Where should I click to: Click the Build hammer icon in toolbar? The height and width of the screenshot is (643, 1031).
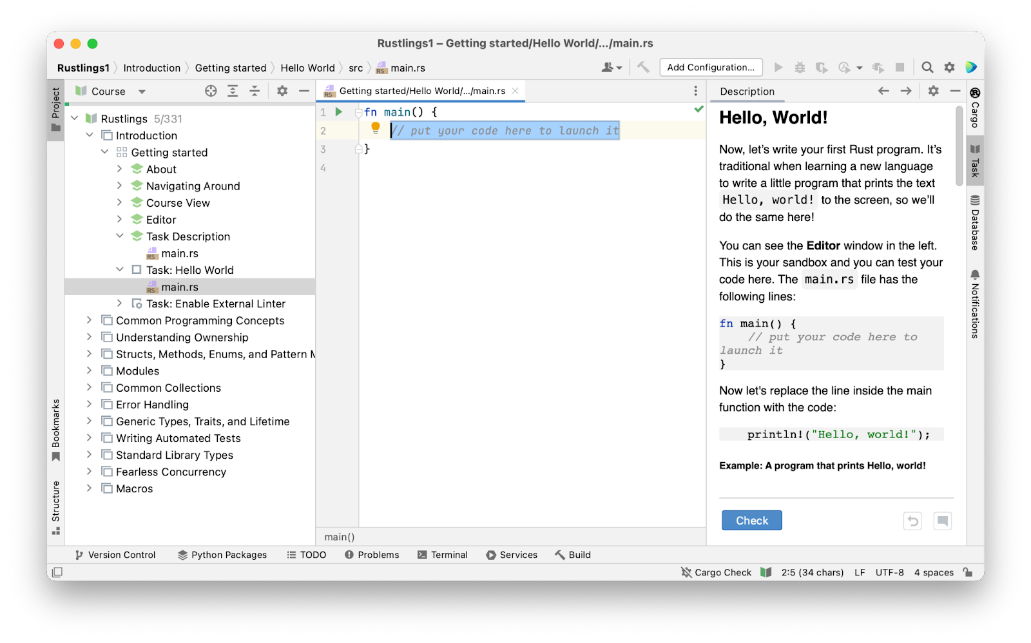(x=643, y=68)
